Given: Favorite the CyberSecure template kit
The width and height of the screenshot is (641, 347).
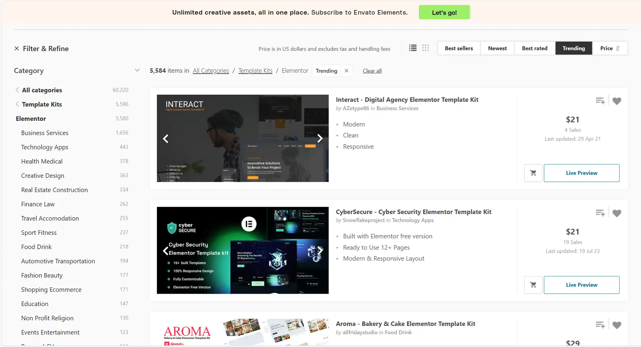Looking at the screenshot, I should click(x=617, y=213).
